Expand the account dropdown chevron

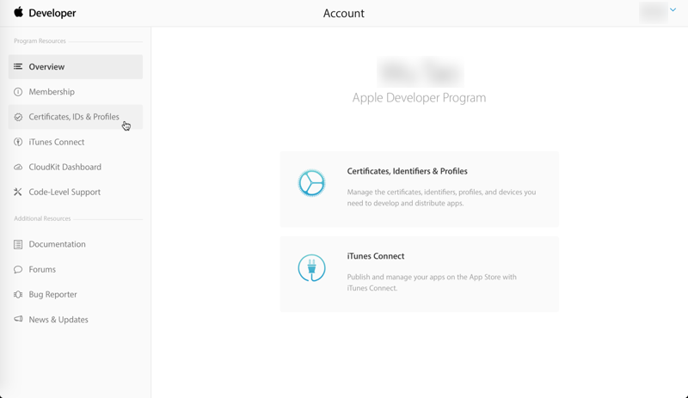pos(673,9)
